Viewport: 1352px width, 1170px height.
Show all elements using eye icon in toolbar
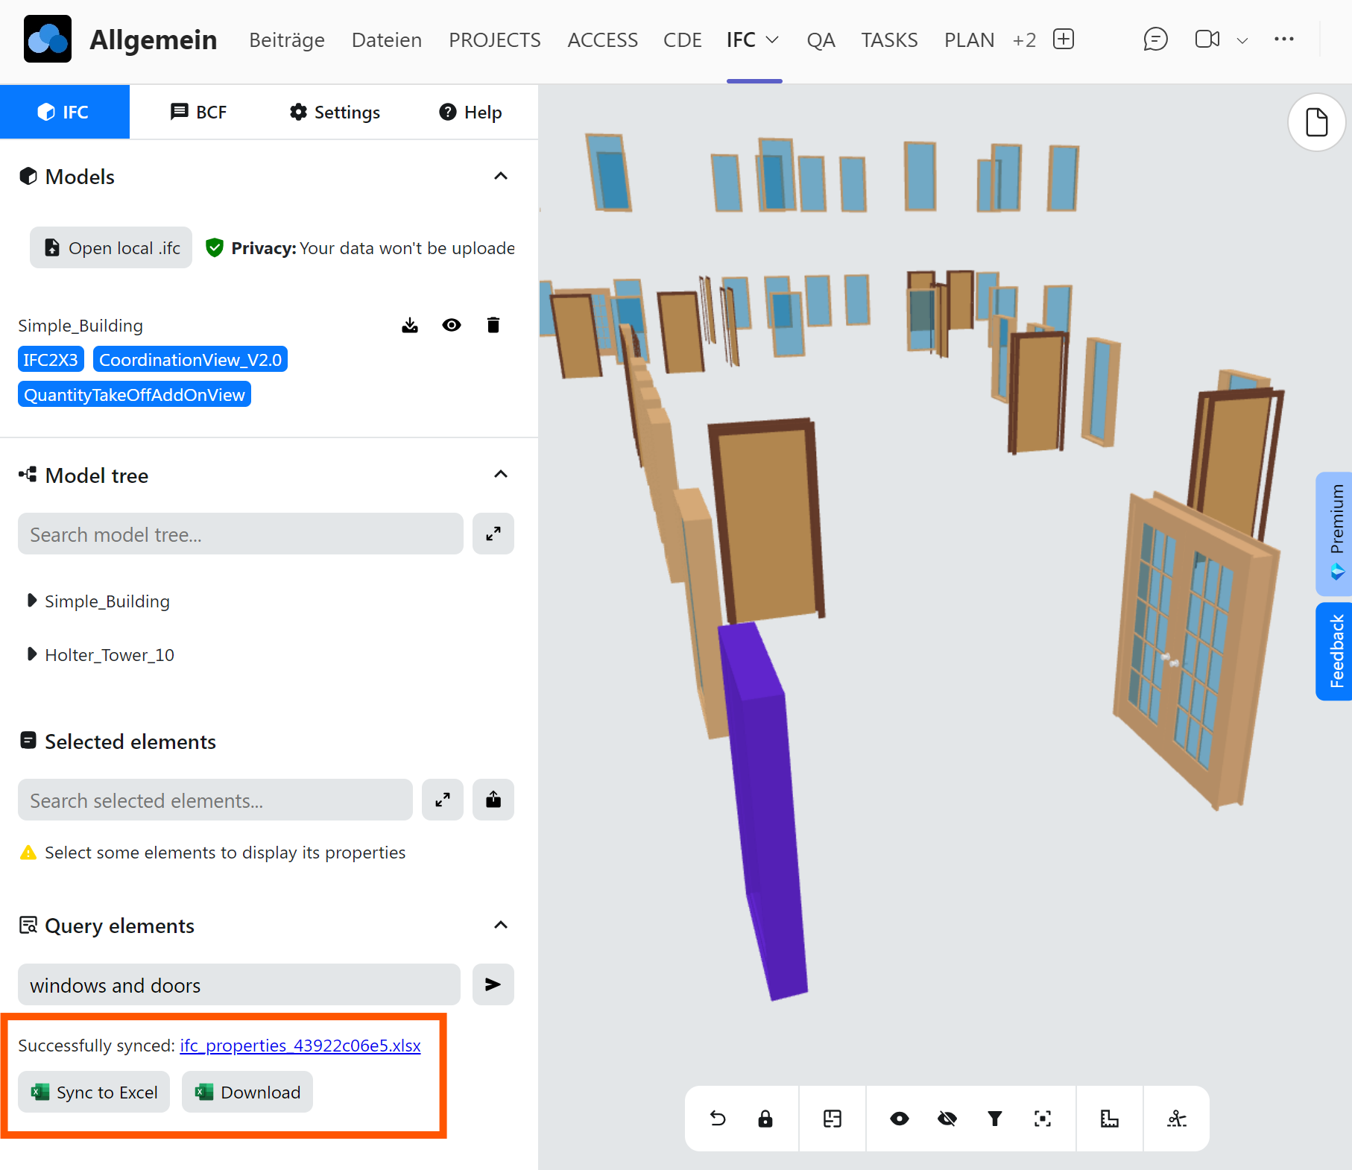point(900,1119)
